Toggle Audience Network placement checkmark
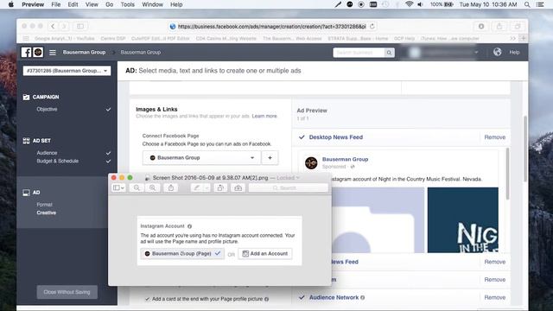This screenshot has width=553, height=311. click(x=302, y=297)
